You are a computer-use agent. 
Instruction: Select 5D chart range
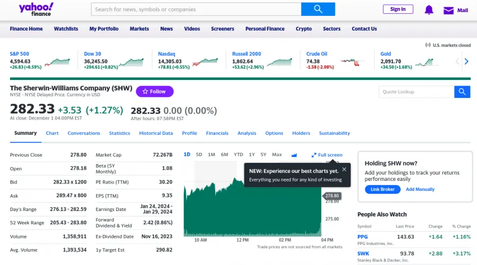(199, 154)
